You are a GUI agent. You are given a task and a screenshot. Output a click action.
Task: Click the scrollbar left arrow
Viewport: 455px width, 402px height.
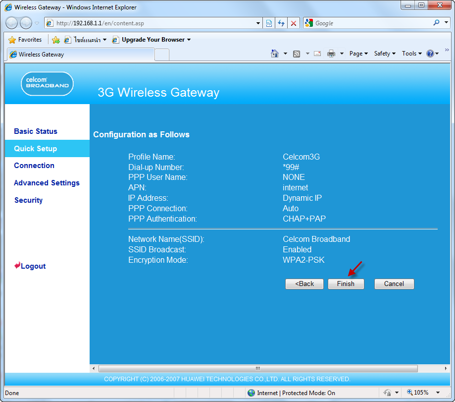pyautogui.click(x=94, y=368)
